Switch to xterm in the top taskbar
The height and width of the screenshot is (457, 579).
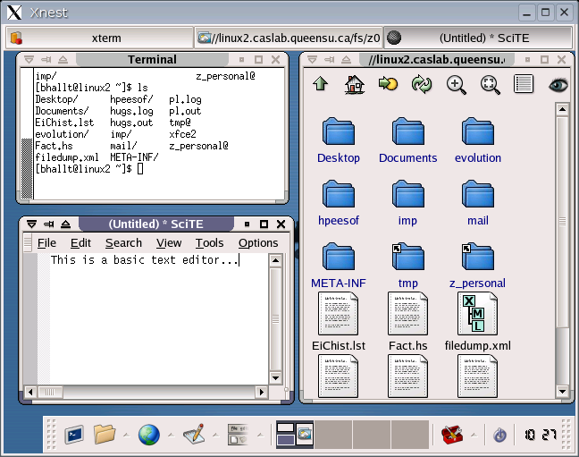click(100, 38)
